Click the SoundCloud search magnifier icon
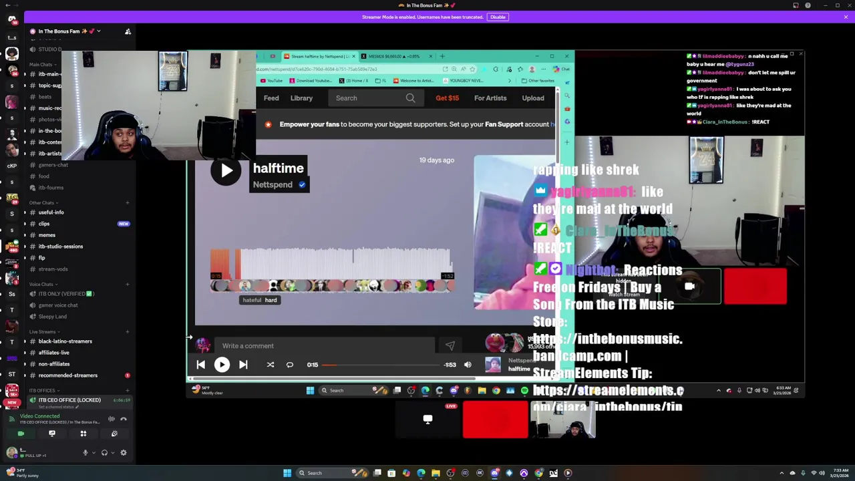The image size is (855, 481). pos(410,98)
